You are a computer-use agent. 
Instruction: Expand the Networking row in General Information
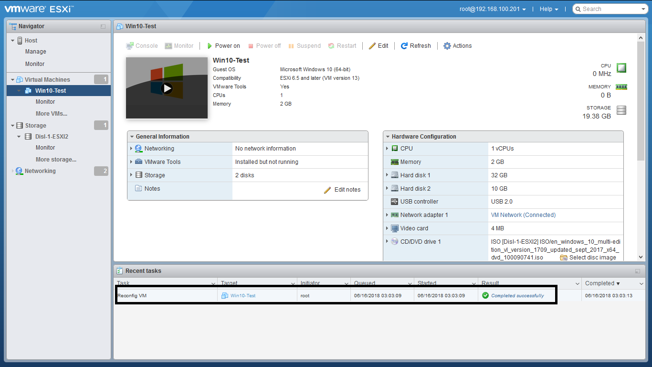131,149
